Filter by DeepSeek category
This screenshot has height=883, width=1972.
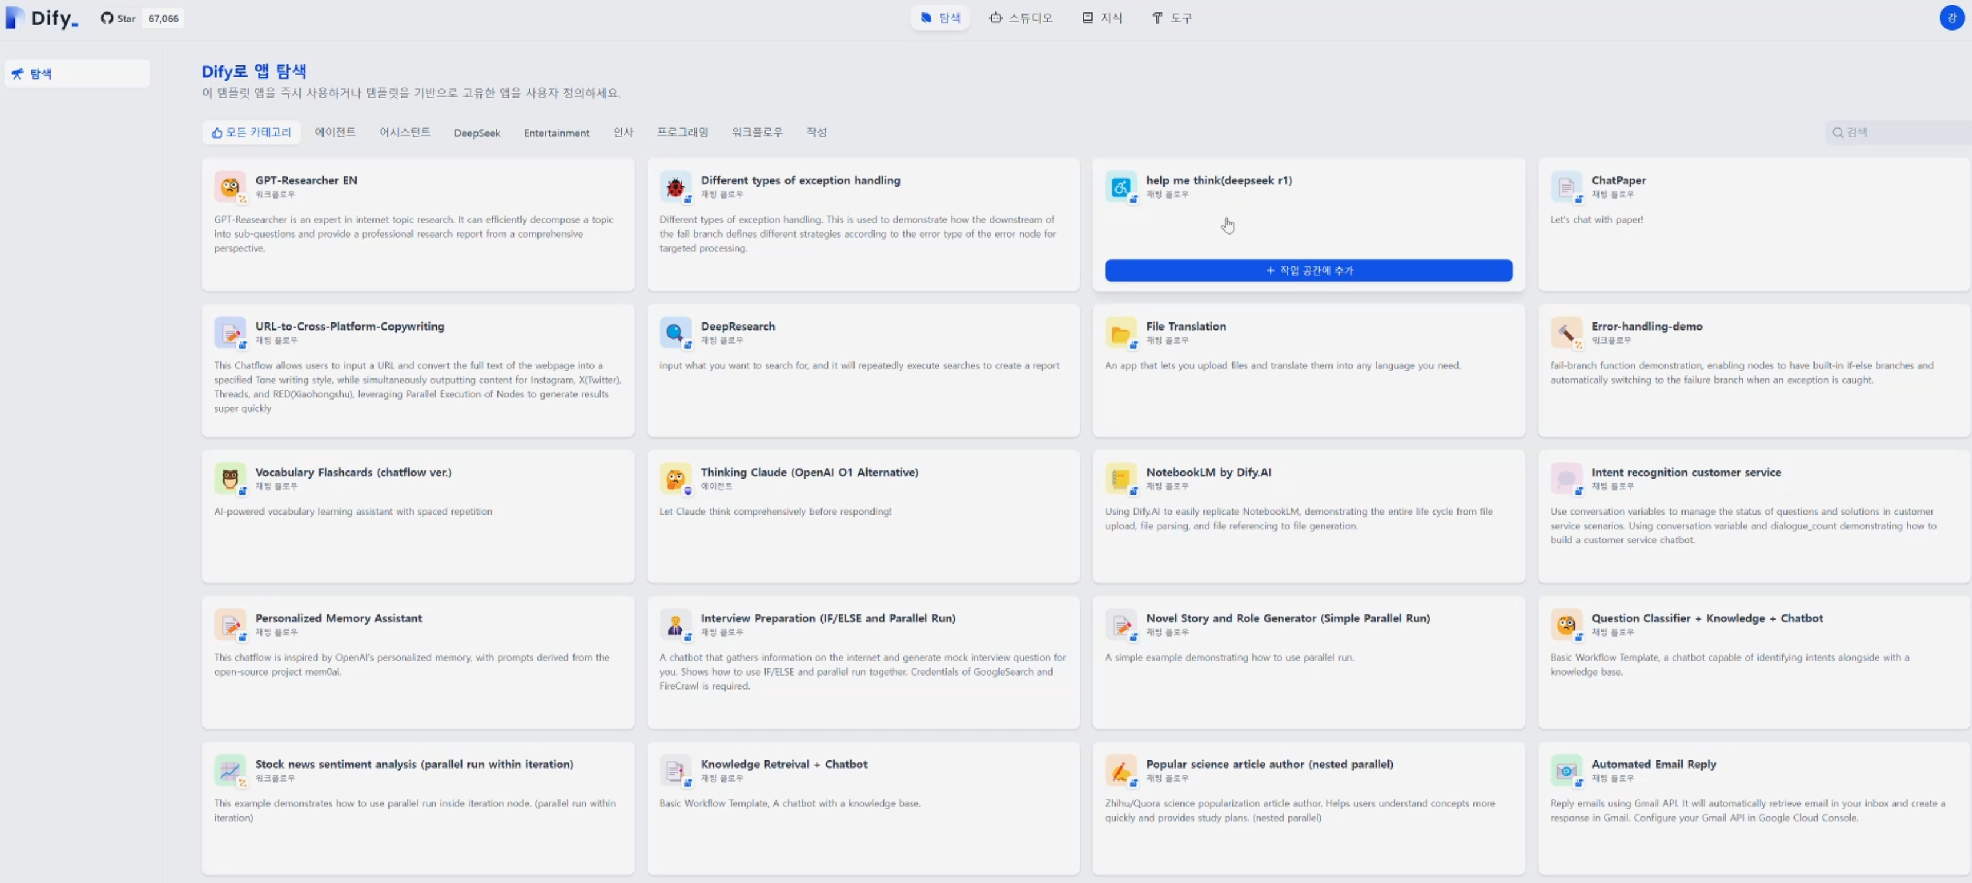pos(476,133)
